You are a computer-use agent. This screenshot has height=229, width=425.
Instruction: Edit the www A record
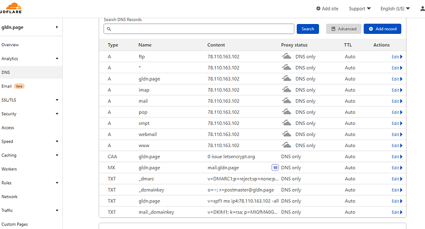397,145
